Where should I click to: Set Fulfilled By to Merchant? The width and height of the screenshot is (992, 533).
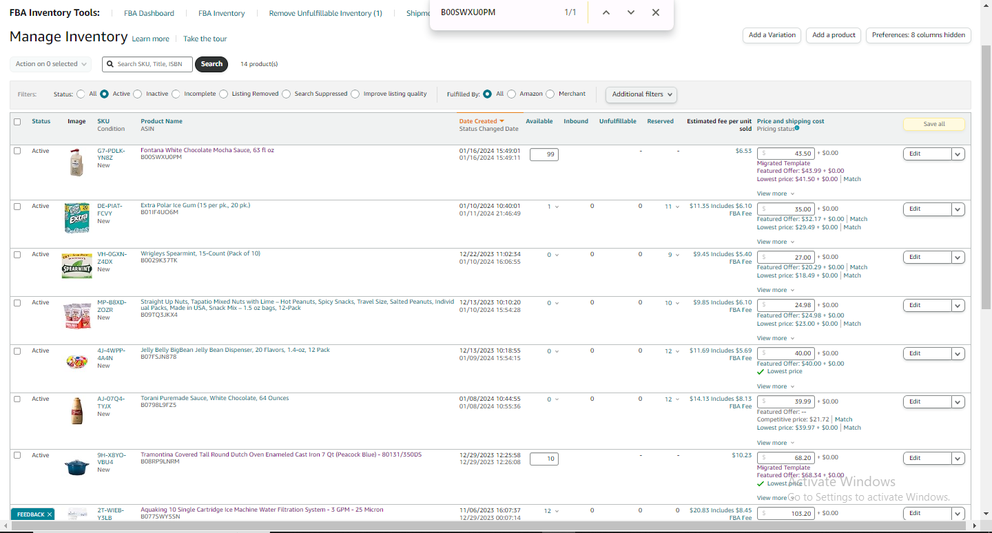550,94
